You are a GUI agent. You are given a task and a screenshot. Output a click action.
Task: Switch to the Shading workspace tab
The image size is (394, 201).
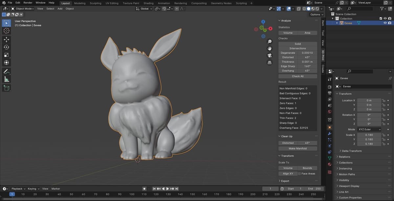tap(148, 3)
